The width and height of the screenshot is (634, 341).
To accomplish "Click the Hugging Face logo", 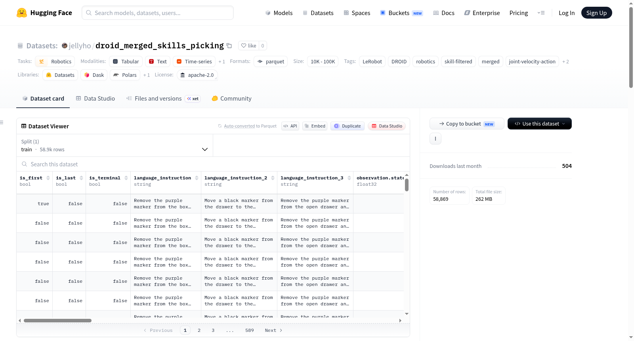I will [x=44, y=13].
